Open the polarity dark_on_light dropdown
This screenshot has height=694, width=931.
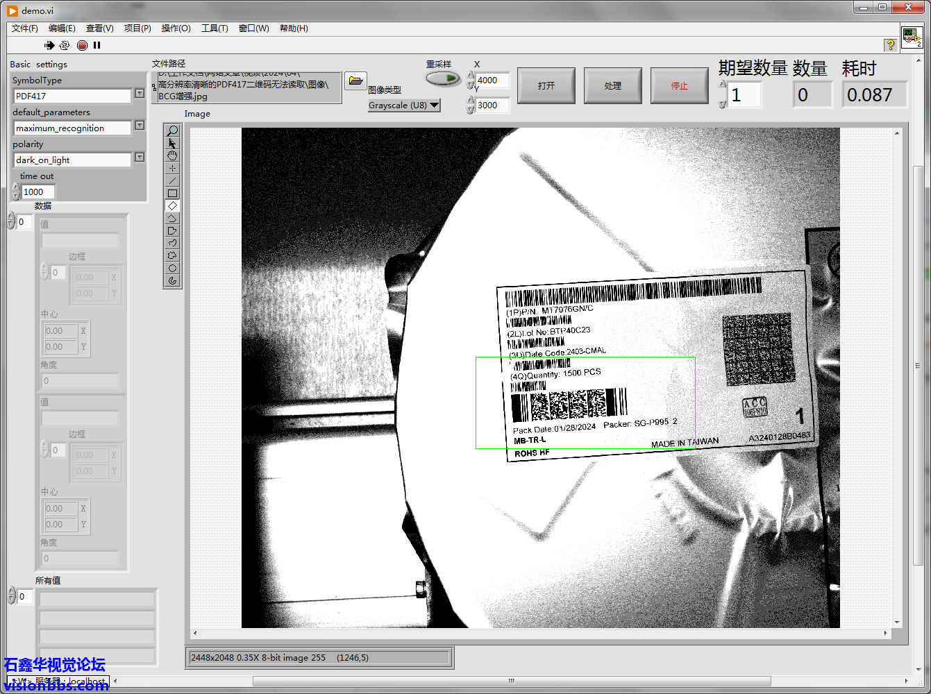(140, 158)
